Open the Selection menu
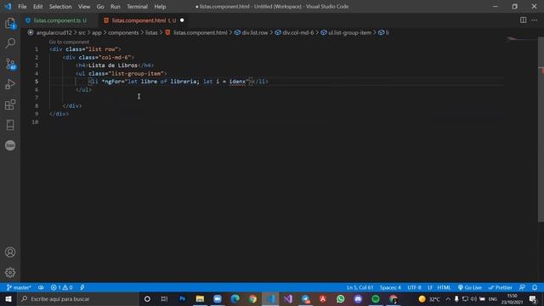 tap(60, 7)
